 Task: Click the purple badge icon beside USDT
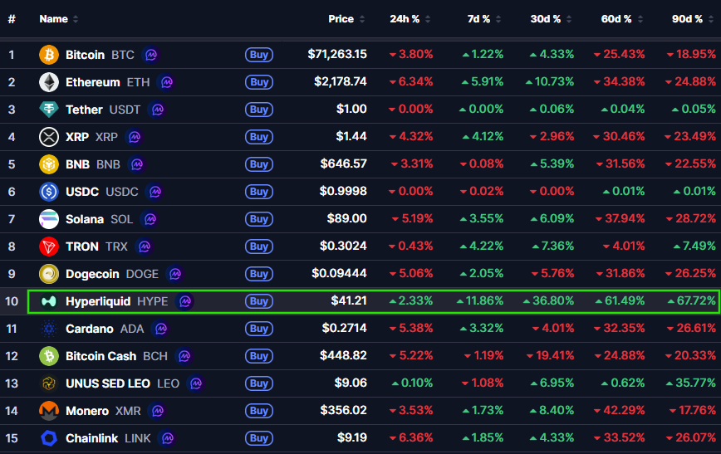tap(158, 110)
